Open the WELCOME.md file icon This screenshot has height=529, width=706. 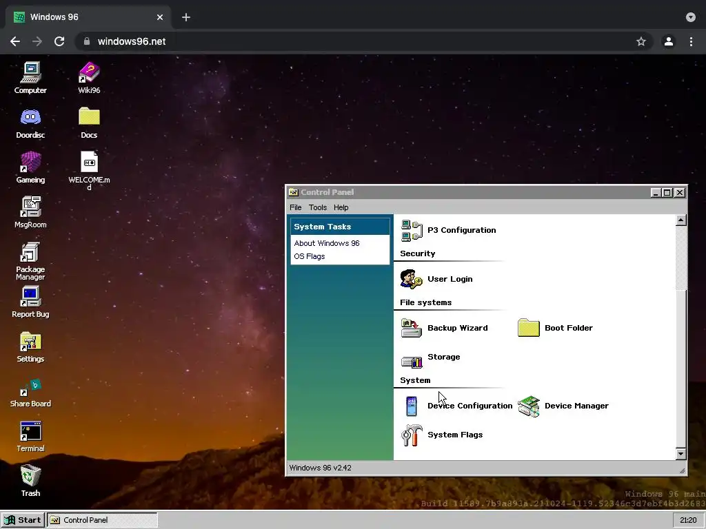click(89, 170)
